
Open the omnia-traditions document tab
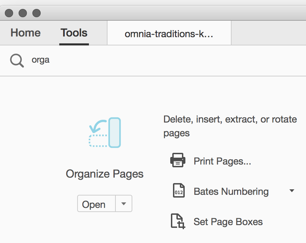point(169,34)
